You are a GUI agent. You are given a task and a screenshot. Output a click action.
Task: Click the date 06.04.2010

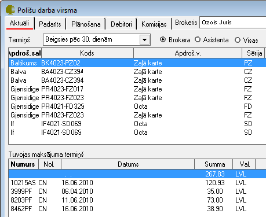pos(77,191)
